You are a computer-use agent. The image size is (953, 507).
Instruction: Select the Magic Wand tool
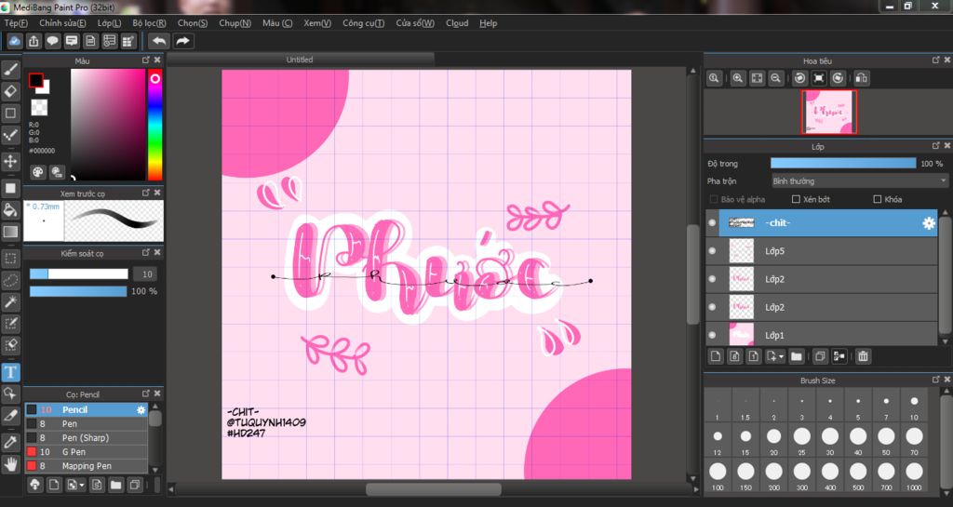10,301
